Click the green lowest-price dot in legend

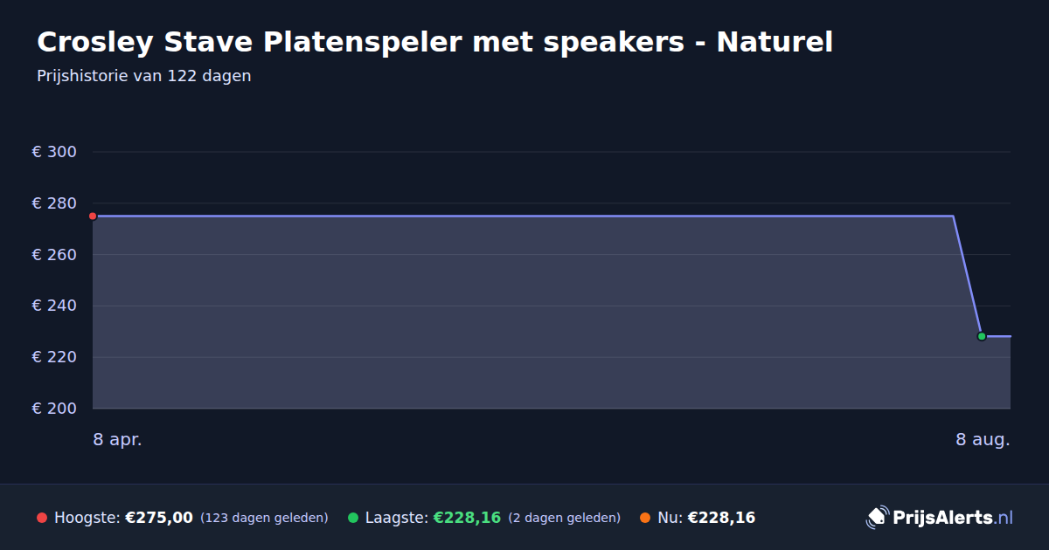[353, 518]
